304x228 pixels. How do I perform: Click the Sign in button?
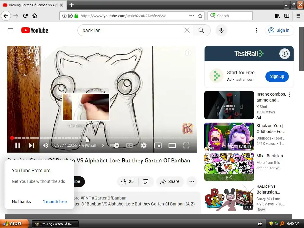point(279,30)
